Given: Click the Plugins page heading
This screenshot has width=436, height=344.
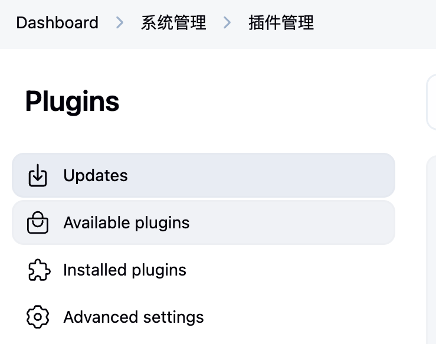Looking at the screenshot, I should click(x=72, y=101).
